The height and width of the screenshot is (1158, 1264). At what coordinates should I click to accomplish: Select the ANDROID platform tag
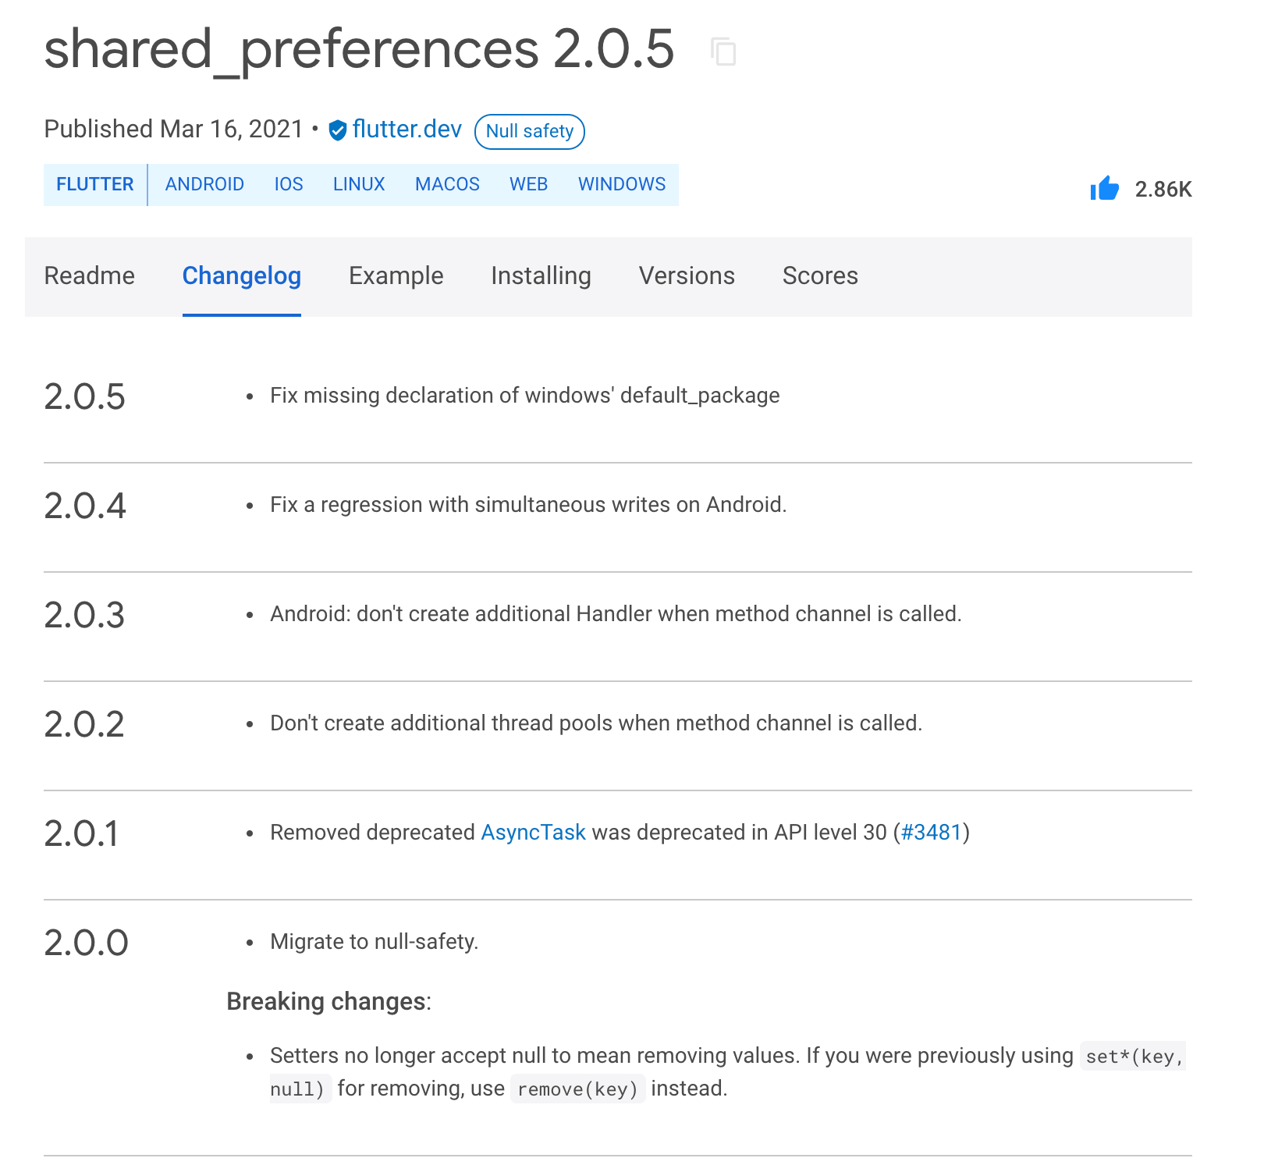(204, 184)
